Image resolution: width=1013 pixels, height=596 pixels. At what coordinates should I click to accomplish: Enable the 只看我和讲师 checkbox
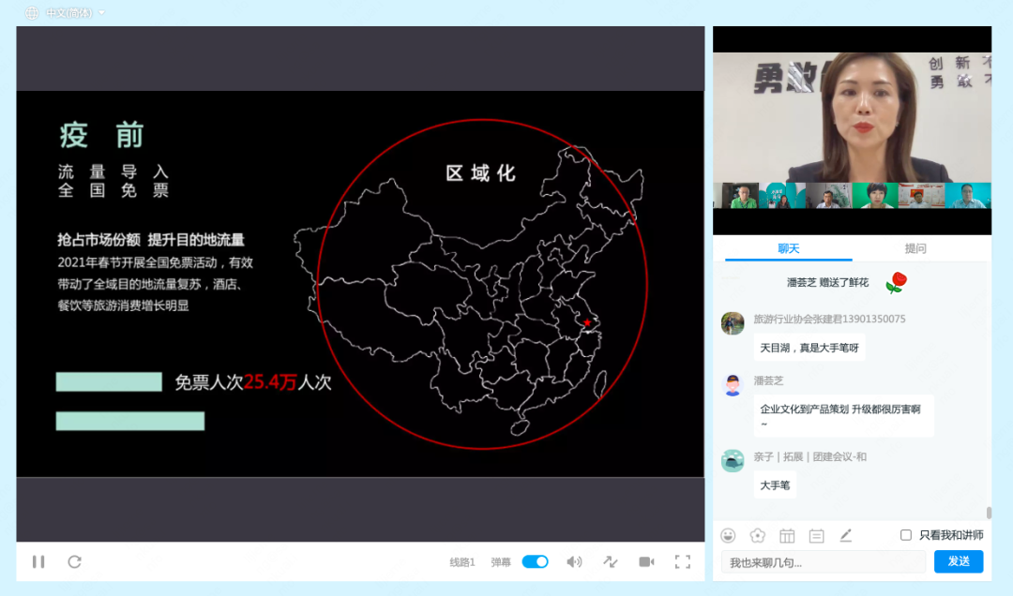[x=905, y=534]
